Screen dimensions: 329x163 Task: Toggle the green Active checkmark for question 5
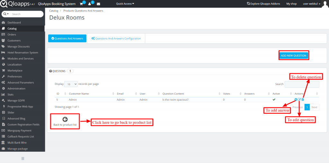274,100
